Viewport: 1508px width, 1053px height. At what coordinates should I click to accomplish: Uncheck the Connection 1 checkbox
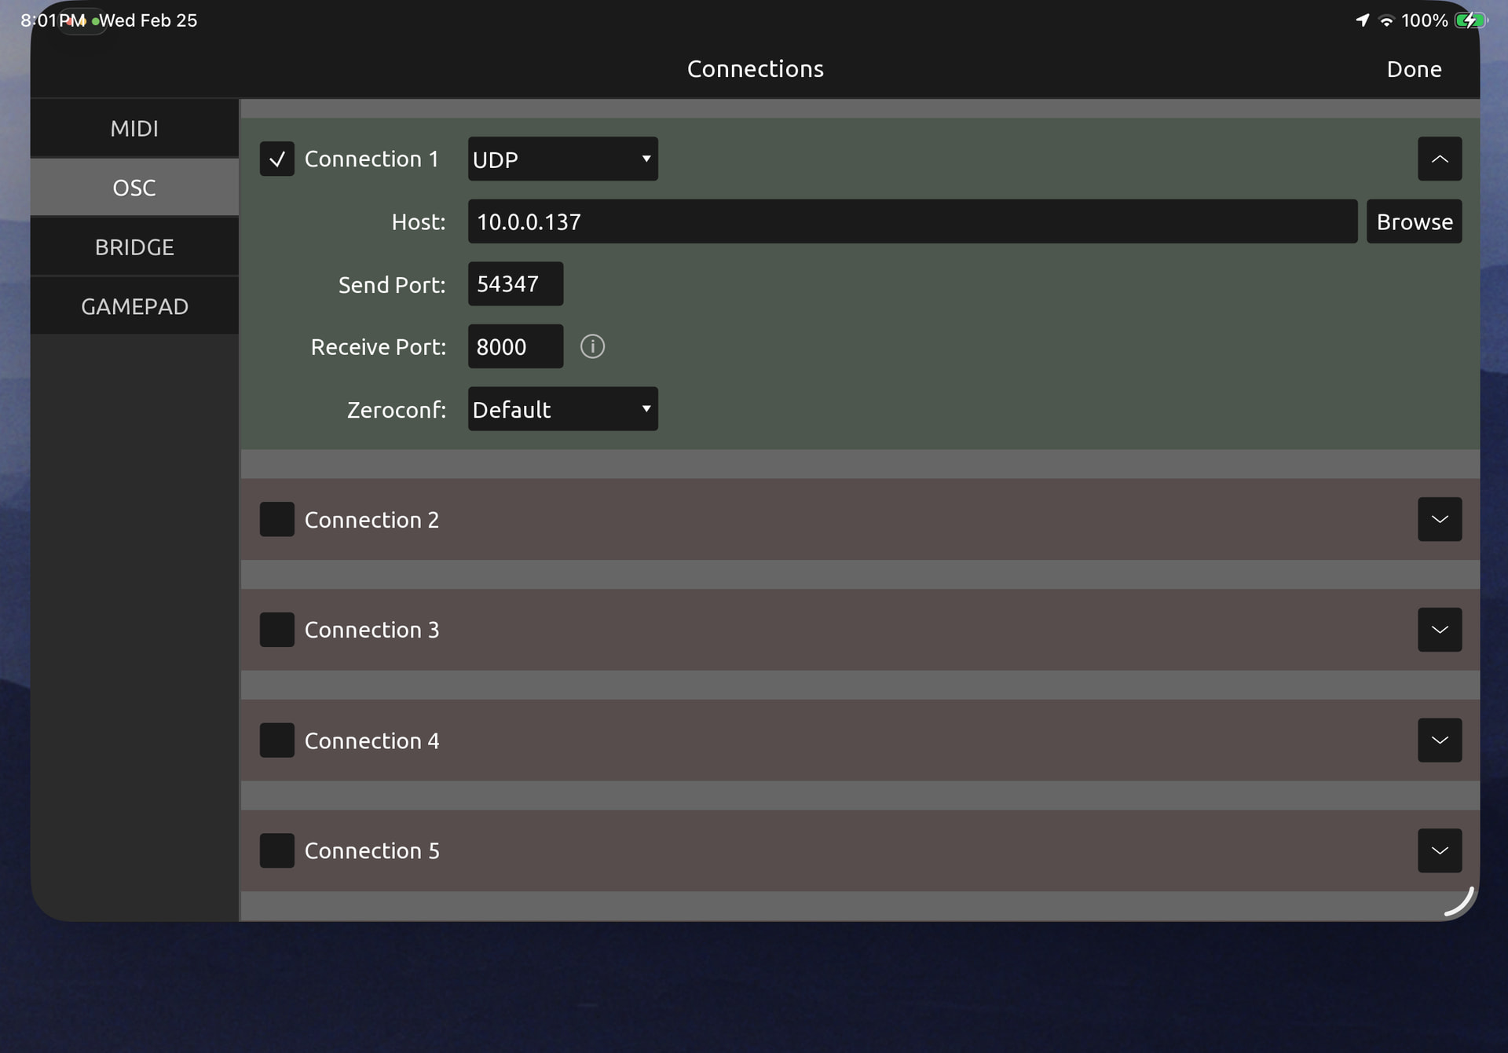pos(276,159)
